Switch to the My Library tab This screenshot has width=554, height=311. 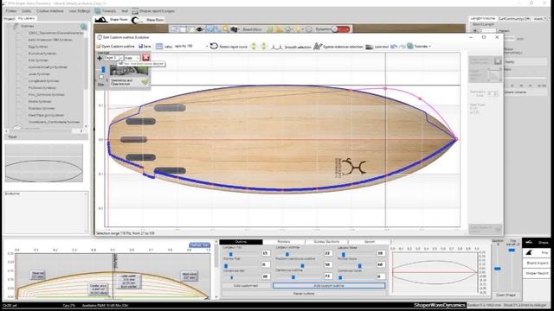click(x=27, y=19)
